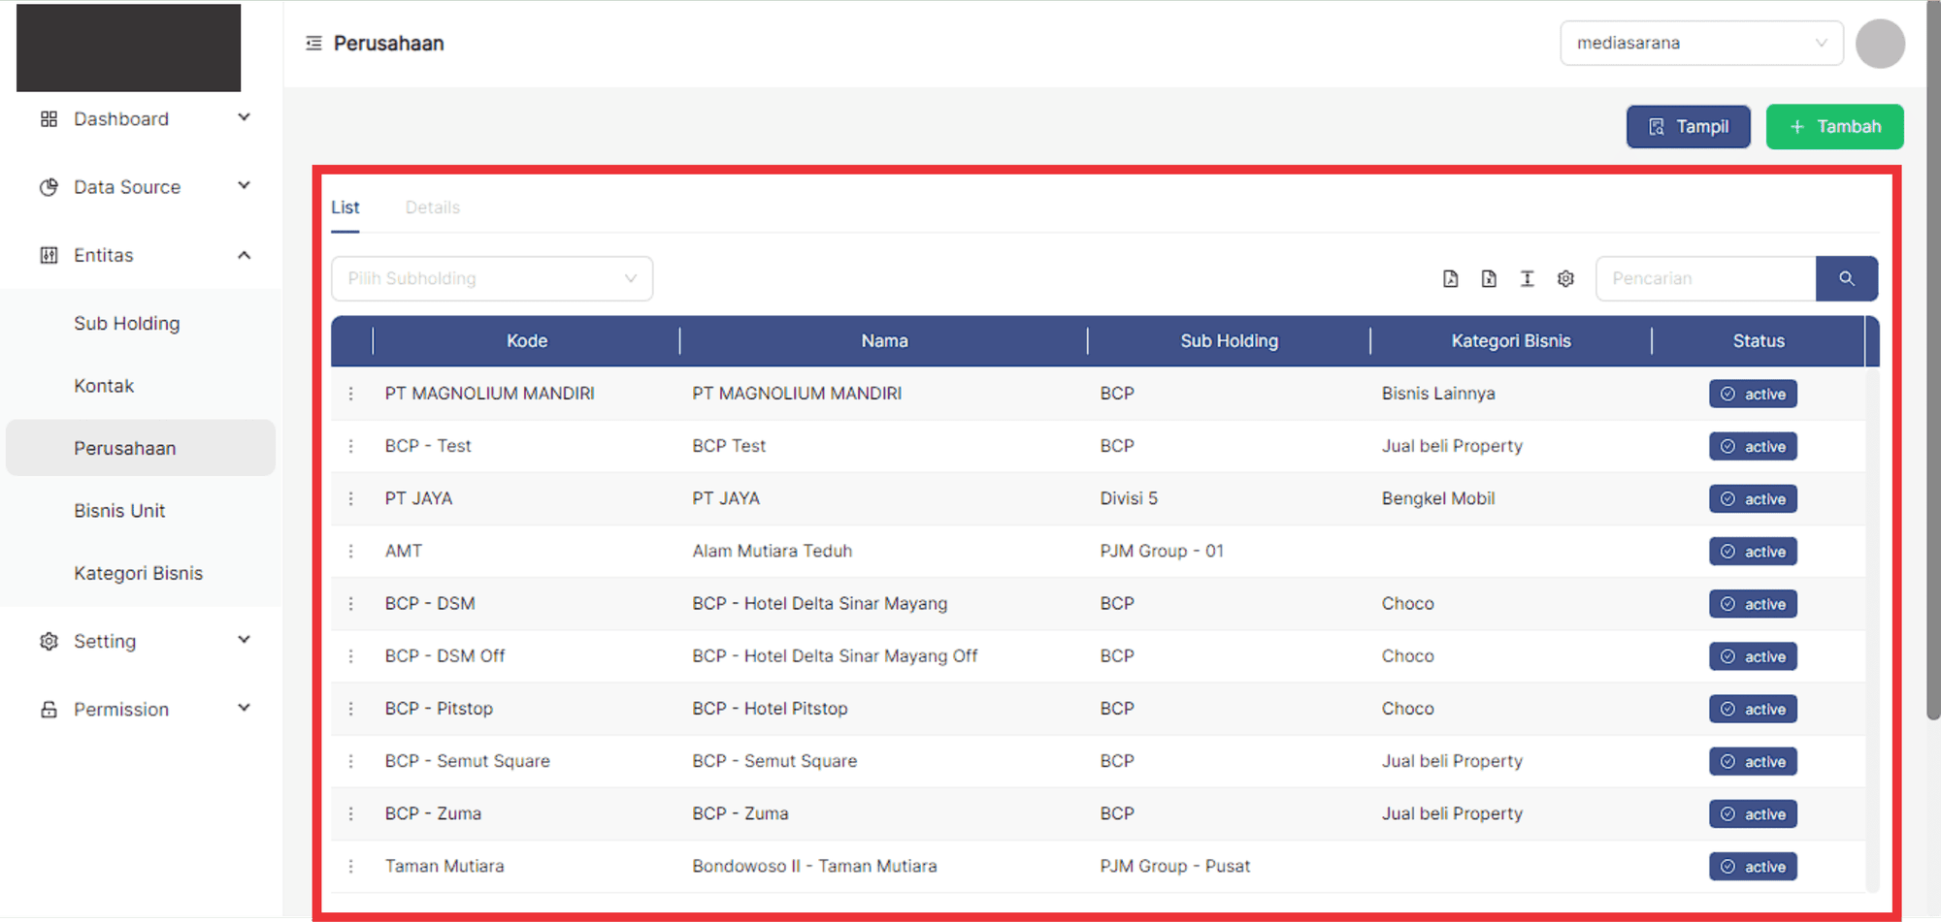
Task: Click the Tambah button
Action: pos(1833,127)
